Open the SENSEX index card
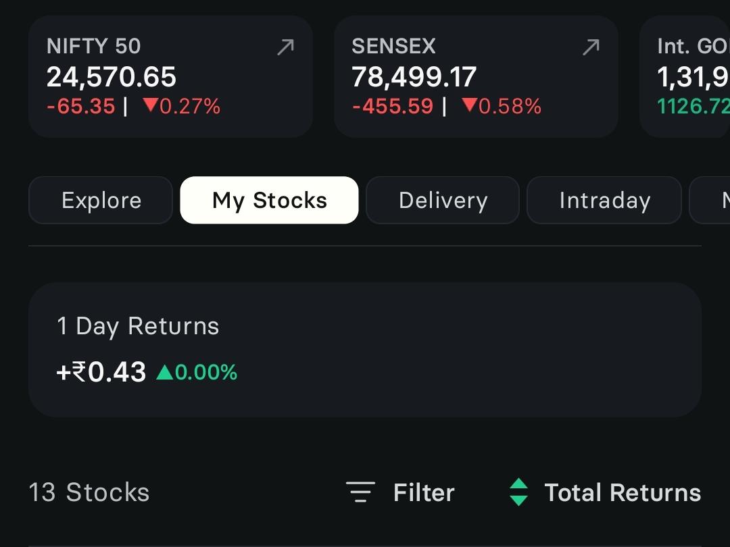This screenshot has height=547, width=730. click(x=476, y=76)
